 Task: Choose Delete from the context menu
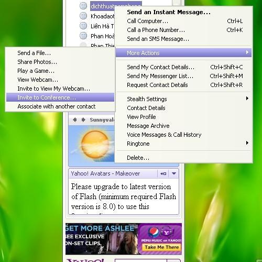point(183,158)
